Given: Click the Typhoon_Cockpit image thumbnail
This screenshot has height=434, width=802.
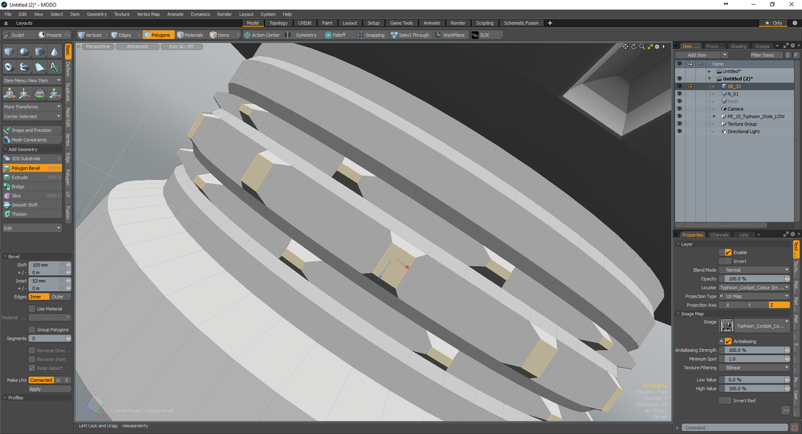Looking at the screenshot, I should click(x=726, y=325).
